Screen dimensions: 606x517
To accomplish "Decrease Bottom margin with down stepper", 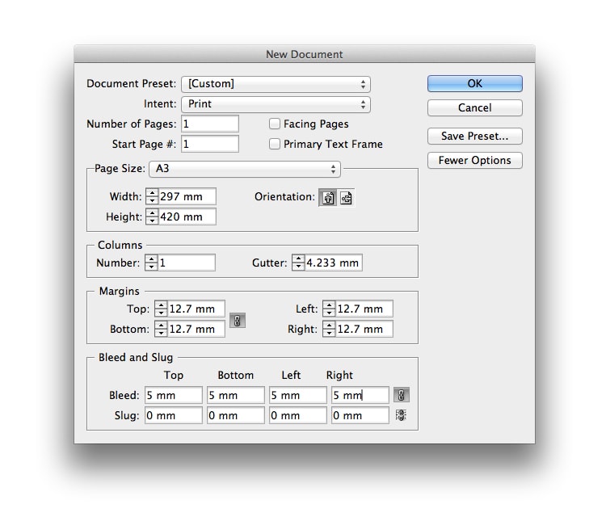I will pyautogui.click(x=161, y=333).
